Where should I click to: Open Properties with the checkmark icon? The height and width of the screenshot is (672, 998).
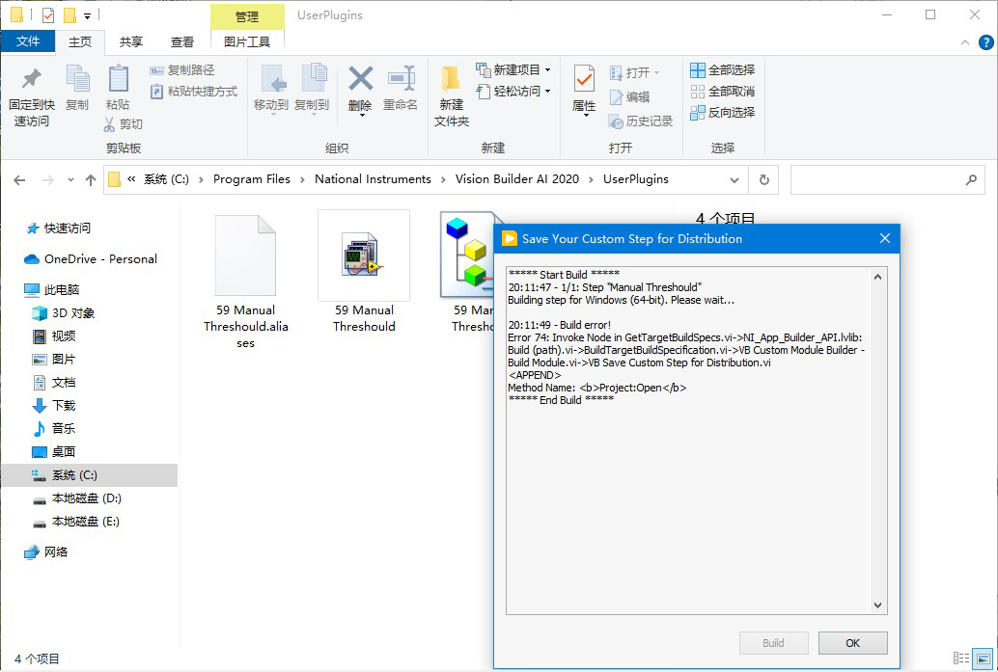pos(584,79)
